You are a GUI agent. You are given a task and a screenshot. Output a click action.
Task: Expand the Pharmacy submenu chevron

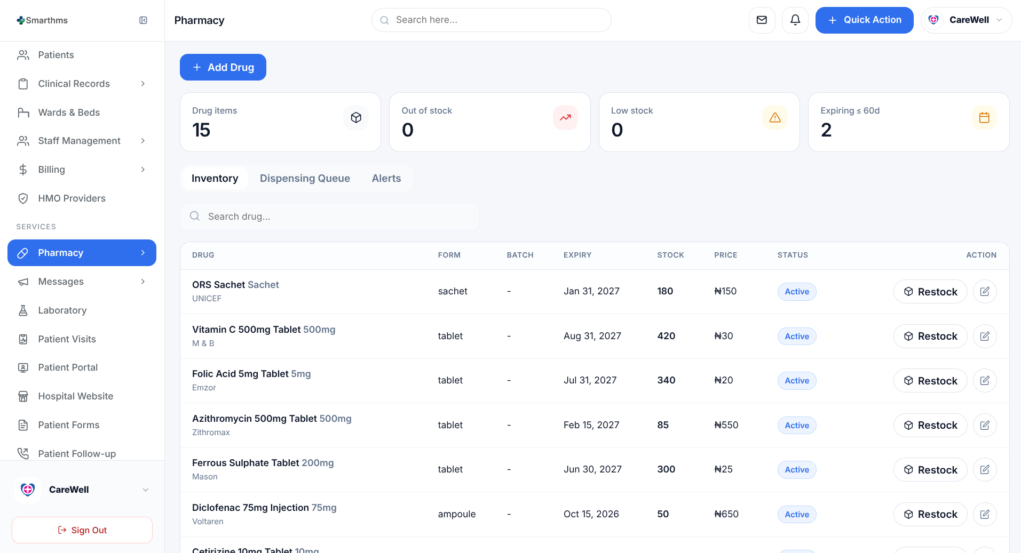[x=143, y=253]
